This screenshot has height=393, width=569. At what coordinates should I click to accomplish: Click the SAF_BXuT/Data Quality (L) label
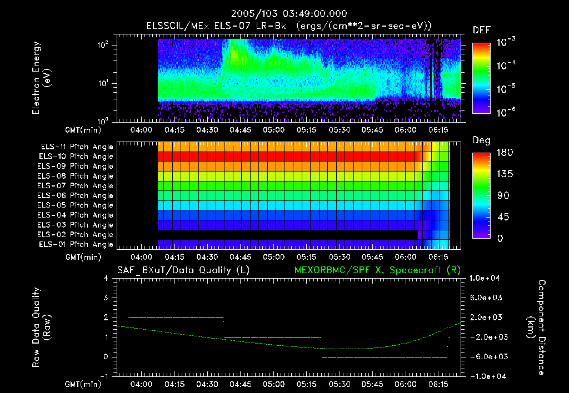tap(183, 270)
